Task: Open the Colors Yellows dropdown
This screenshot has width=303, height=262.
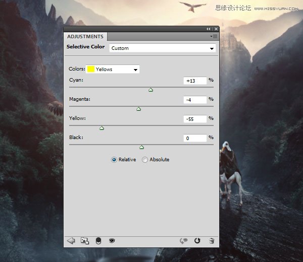Action: pos(113,69)
